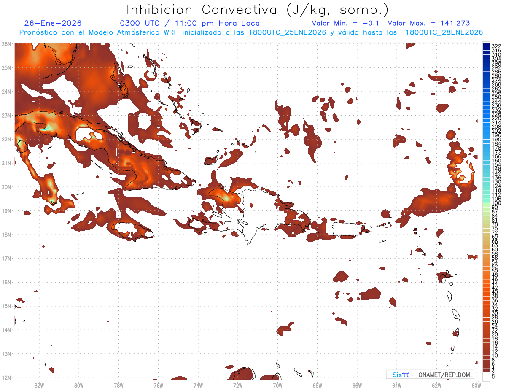The image size is (506, 391).
Task: Click the 23N latitude label
Action: [6, 115]
